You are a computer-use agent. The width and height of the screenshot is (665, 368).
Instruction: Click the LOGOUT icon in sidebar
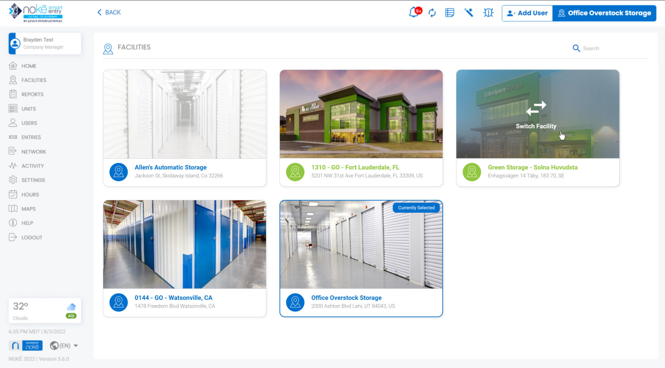[x=13, y=237]
